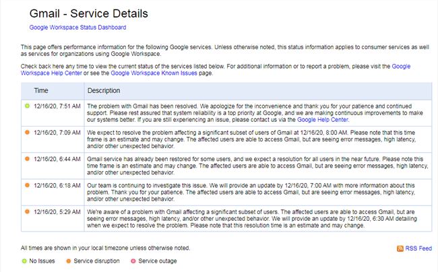Click the Gmail - Service Details heading
This screenshot has width=438, height=272.
coord(88,13)
